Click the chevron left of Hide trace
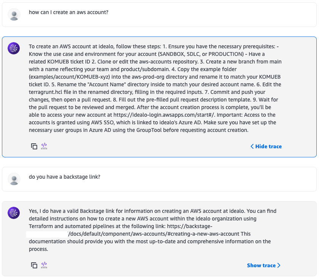Screen dimensions: 319x279 (x=252, y=146)
